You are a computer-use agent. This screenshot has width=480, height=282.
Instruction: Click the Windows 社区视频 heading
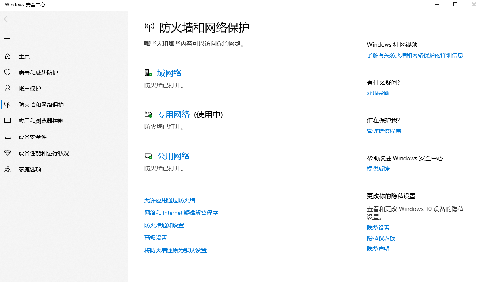coord(392,45)
